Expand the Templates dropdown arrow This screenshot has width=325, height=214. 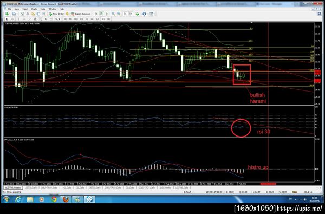tap(154, 14)
